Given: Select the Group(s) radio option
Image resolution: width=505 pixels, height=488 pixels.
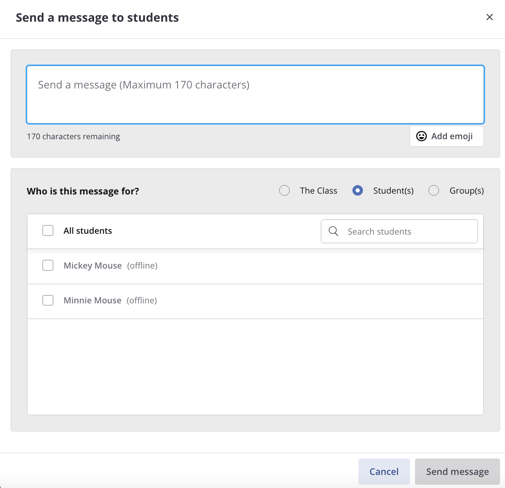Looking at the screenshot, I should coord(434,190).
